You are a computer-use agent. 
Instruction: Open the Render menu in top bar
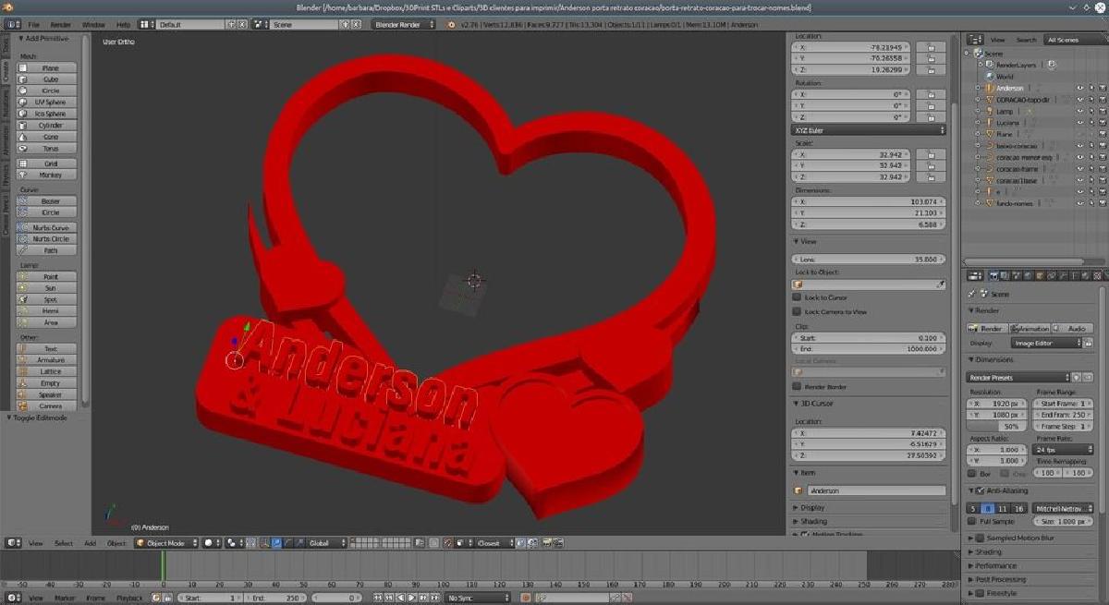[60, 24]
